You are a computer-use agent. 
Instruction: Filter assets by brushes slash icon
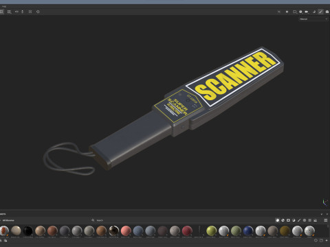pos(299,220)
